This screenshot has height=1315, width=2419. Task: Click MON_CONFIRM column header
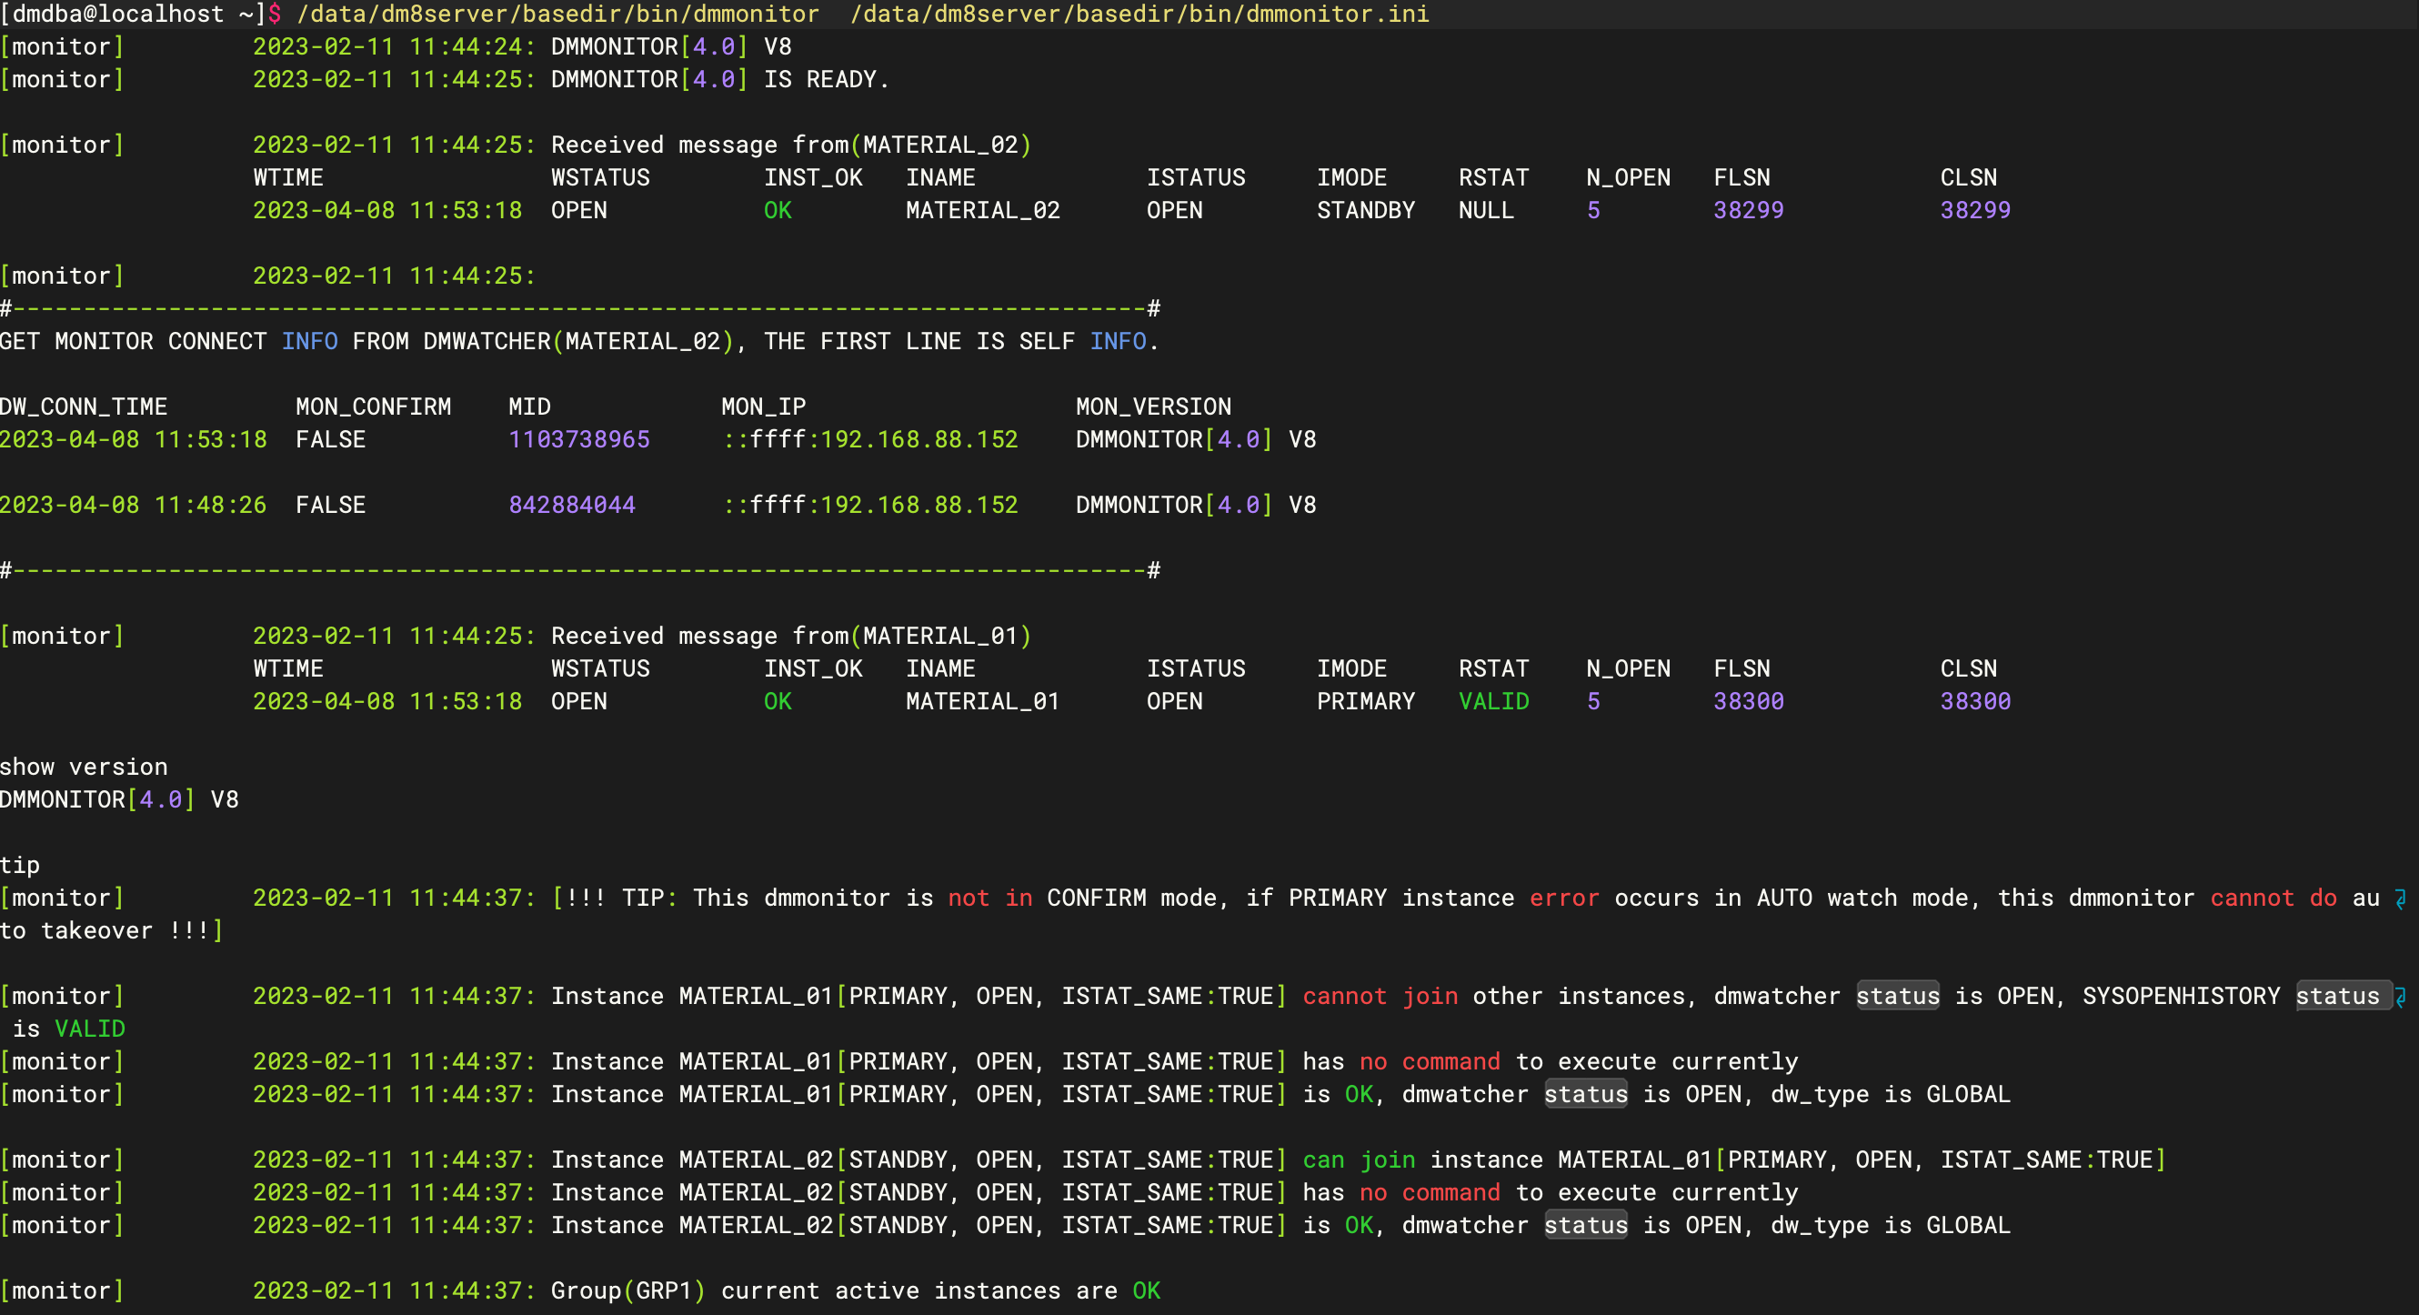click(x=374, y=407)
